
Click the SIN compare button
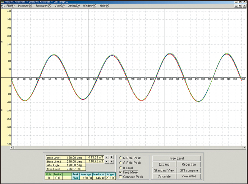189,170
